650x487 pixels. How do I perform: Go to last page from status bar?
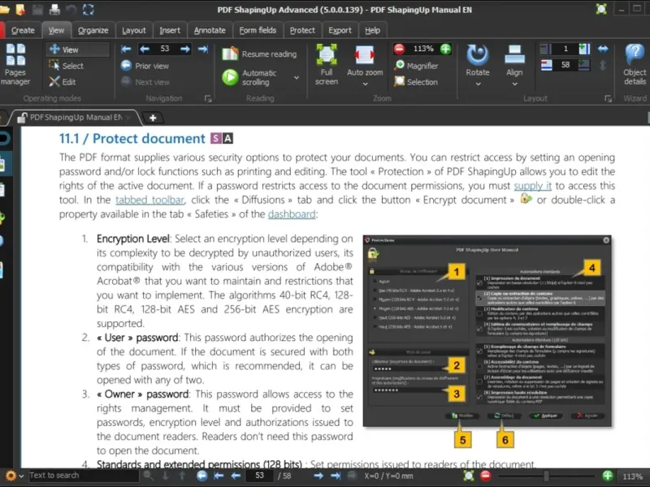pyautogui.click(x=336, y=476)
